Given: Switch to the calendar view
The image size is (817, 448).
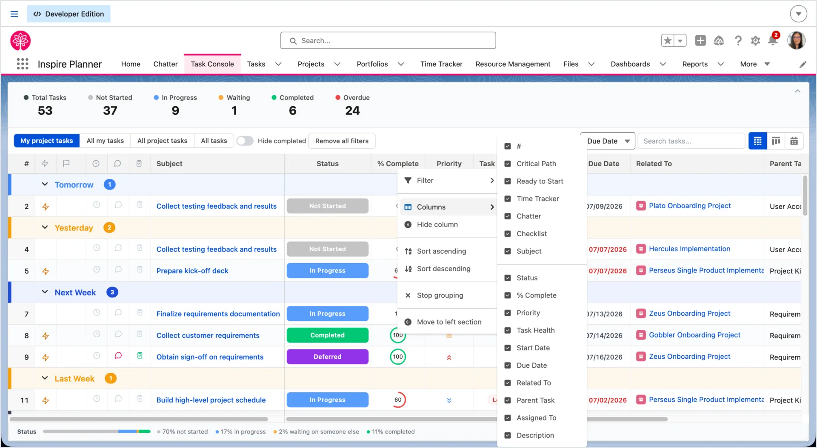Looking at the screenshot, I should (x=794, y=141).
